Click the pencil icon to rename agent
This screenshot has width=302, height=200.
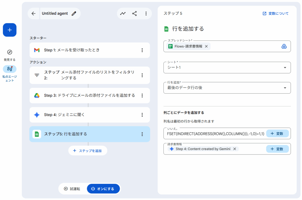pos(74,14)
